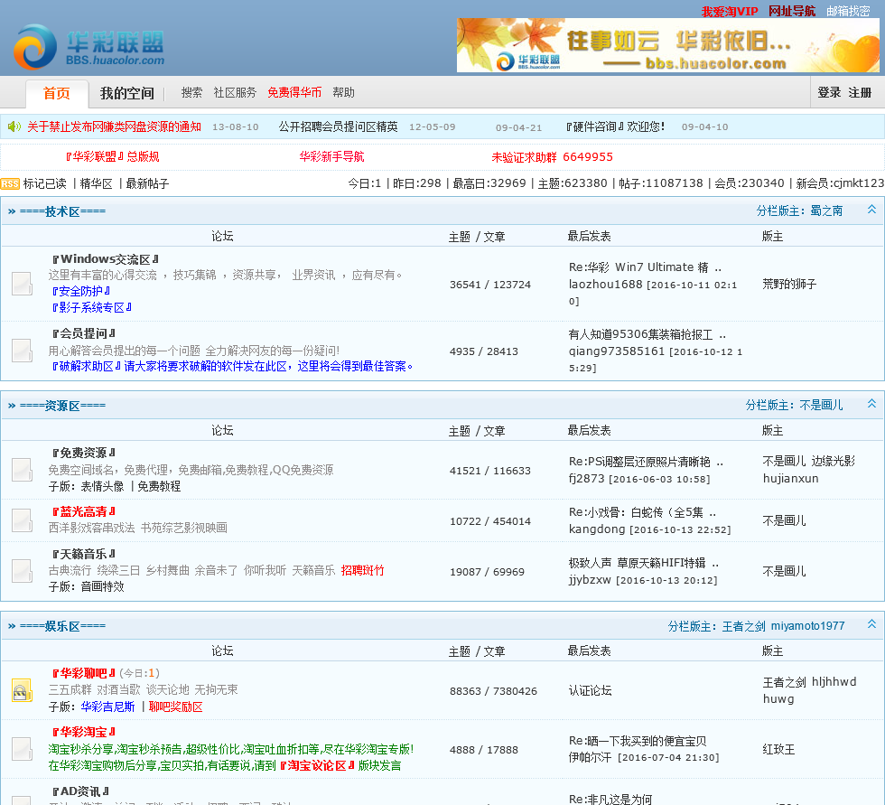
Task: Click the Windows交流区 forum status icon
Action: click(22, 284)
